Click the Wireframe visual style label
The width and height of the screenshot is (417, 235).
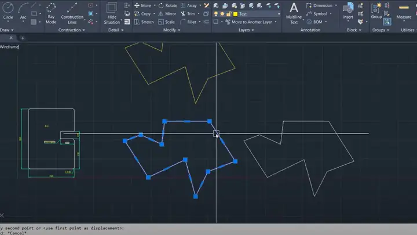10,47
